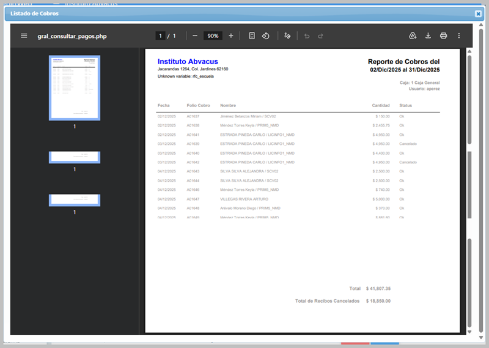Click the zoom out minus button
Image resolution: width=489 pixels, height=348 pixels.
point(195,36)
